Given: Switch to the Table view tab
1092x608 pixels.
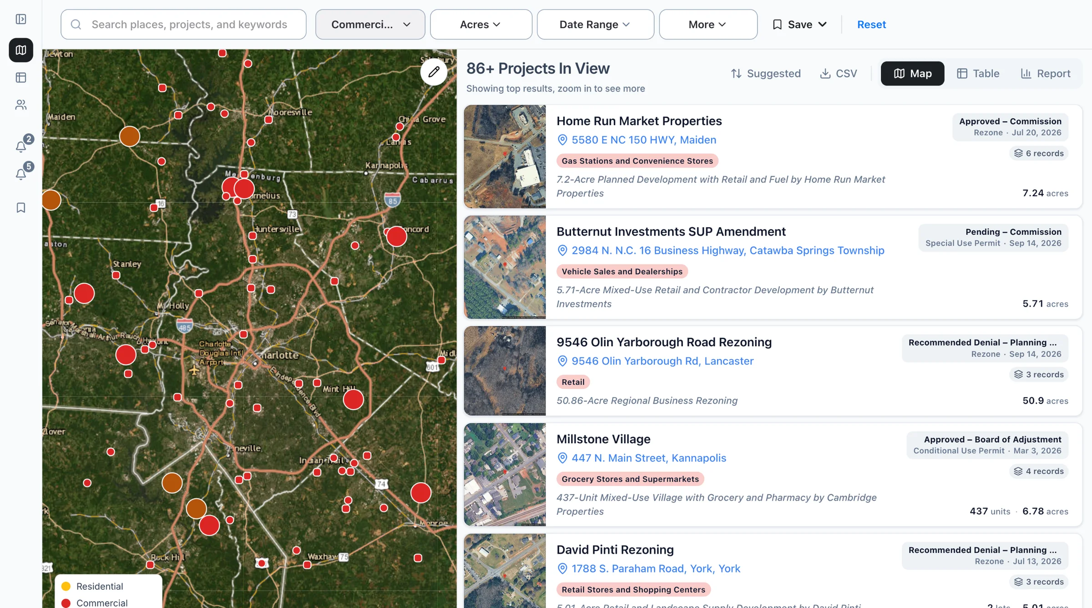Looking at the screenshot, I should tap(978, 74).
